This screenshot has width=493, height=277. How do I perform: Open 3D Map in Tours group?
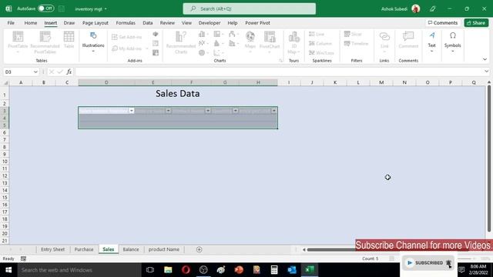pos(294,42)
